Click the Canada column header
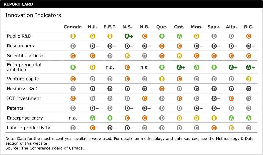The height and width of the screenshot is (155, 263). [x=73, y=27]
